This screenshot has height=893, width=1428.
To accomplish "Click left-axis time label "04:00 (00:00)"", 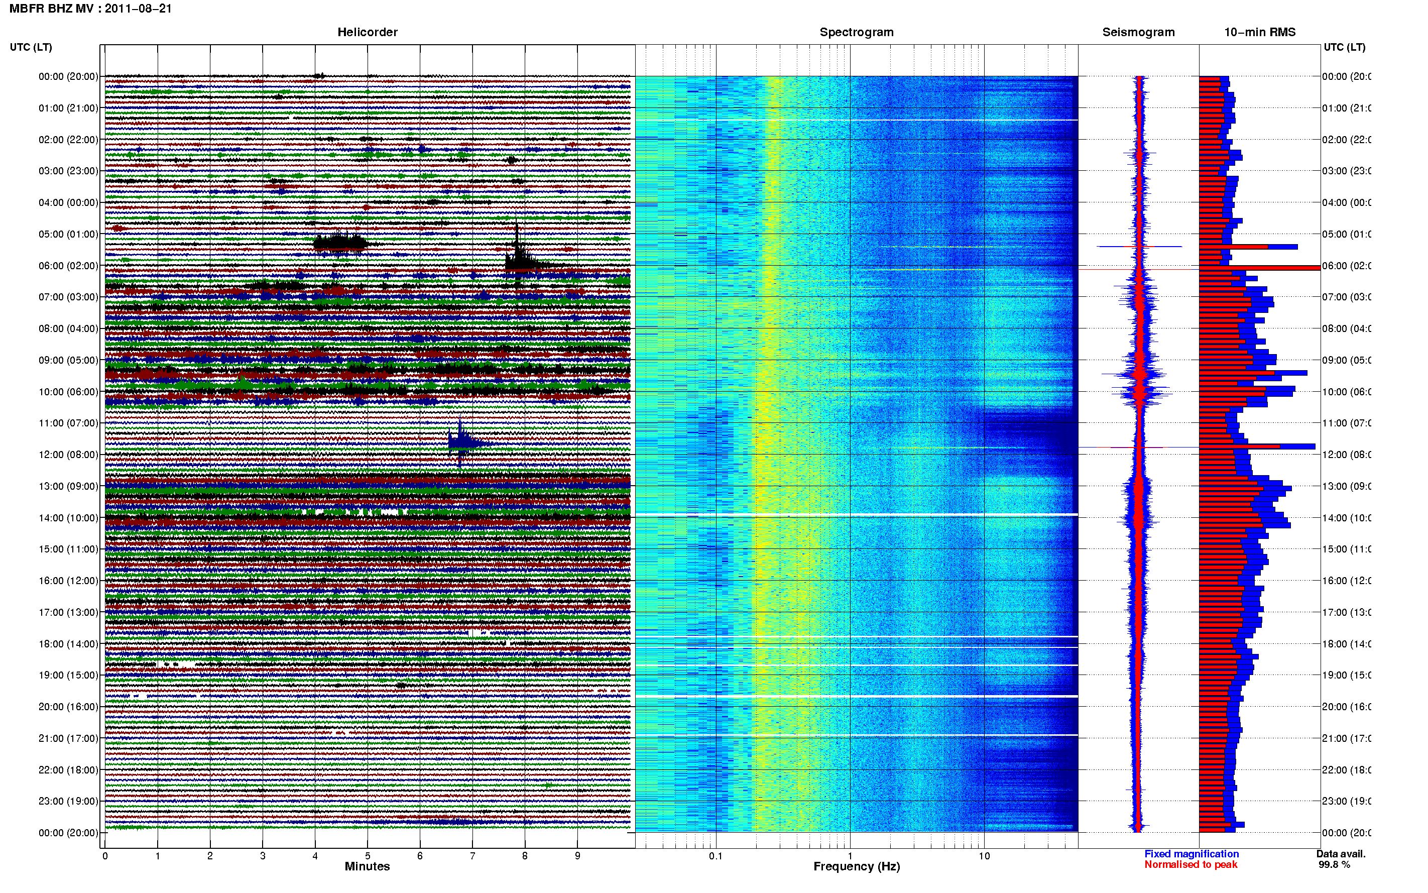I will click(x=68, y=202).
